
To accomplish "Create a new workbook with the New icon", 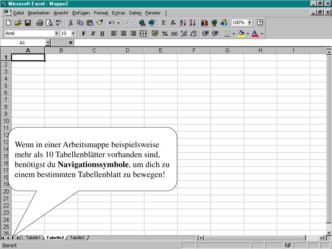I will point(8,23).
